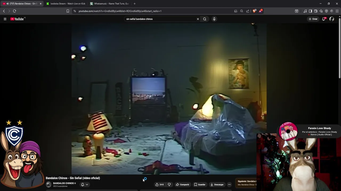Switch to iwobeka Stream Kick tab
Screen dimensions: 341x191
click(x=66, y=4)
